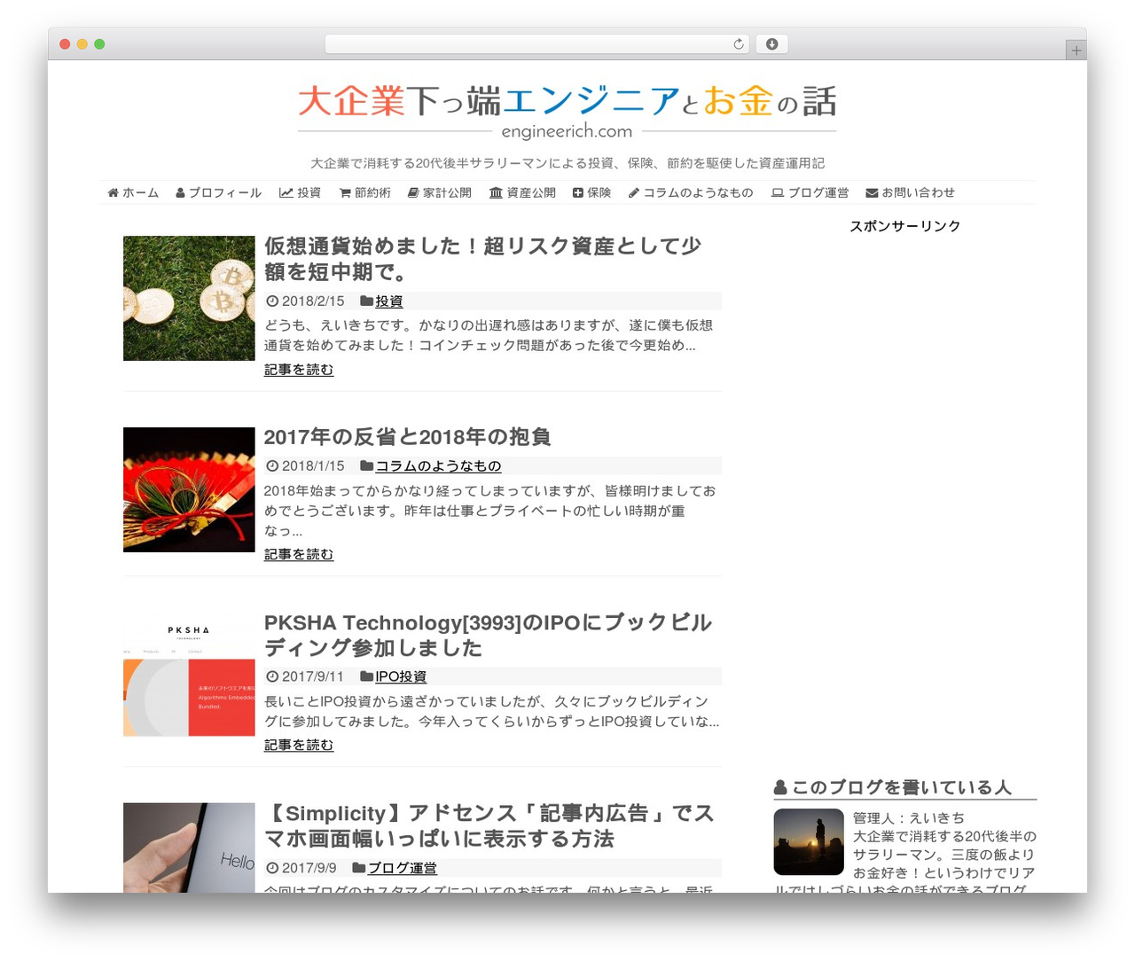Open the 投資 menu item
The width and height of the screenshot is (1135, 961).
pyautogui.click(x=300, y=192)
